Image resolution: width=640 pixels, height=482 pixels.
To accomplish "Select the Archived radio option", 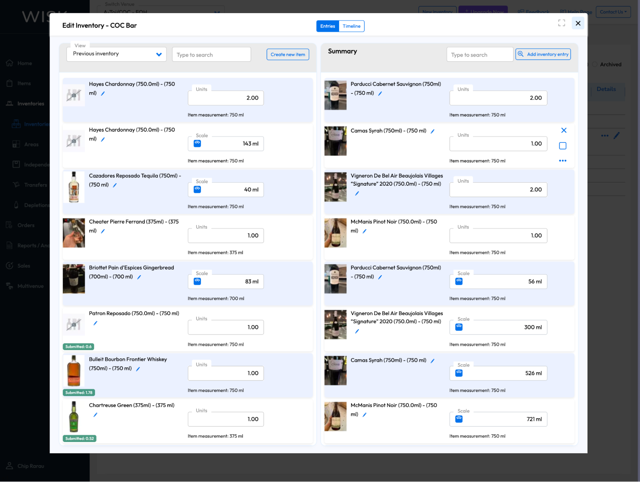I will click(595, 64).
